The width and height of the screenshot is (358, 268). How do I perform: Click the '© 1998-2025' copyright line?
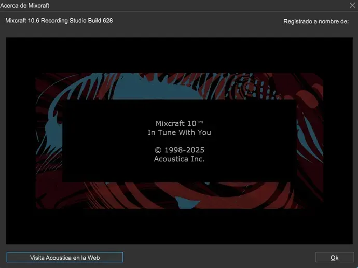click(x=180, y=150)
